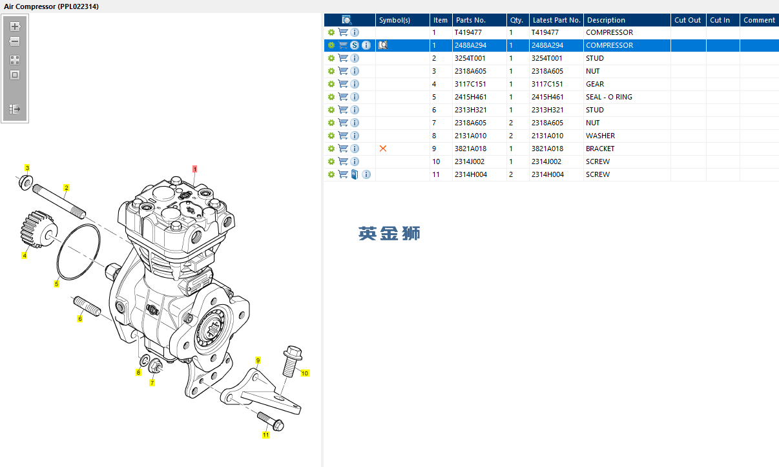Image resolution: width=779 pixels, height=467 pixels.
Task: Click latest part number 2313H321 cell
Action: click(x=557, y=110)
